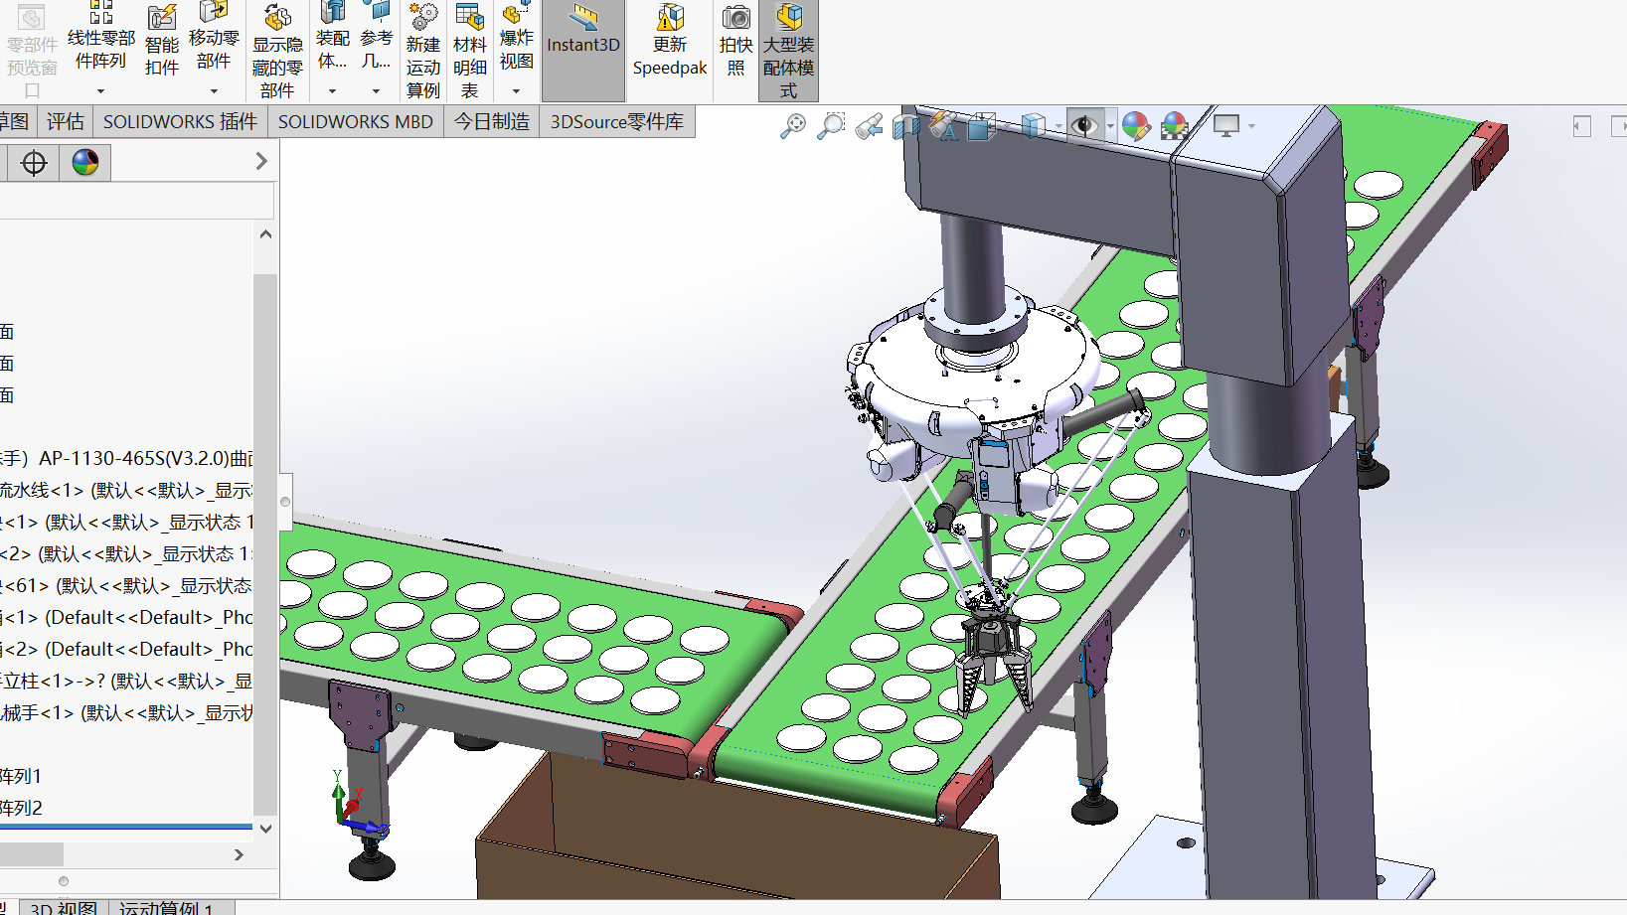Viewport: 1627px width, 915px height.
Task: Expand the Assembly Features dropdown arrow
Action: tap(332, 91)
